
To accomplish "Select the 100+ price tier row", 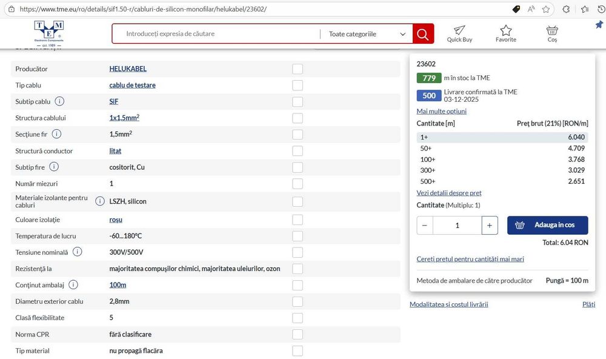I will (502, 159).
